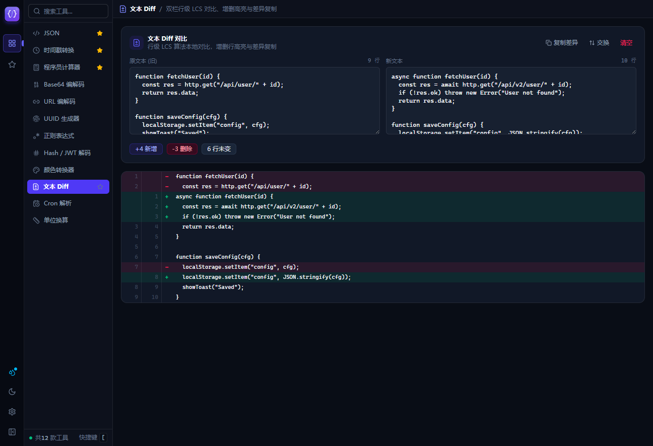The image size is (653, 446).
Task: Open the theme color droplet icon
Action: pyautogui.click(x=12, y=373)
